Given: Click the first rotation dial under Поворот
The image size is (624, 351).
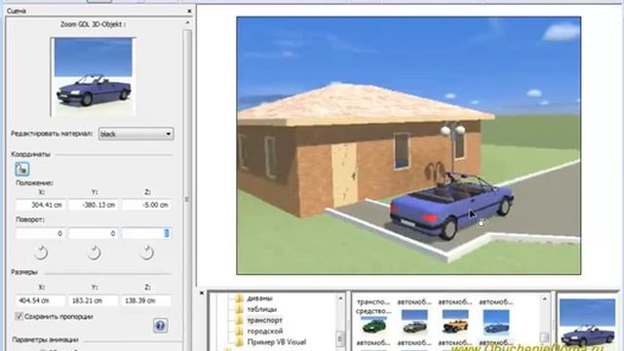Looking at the screenshot, I should 41,253.
